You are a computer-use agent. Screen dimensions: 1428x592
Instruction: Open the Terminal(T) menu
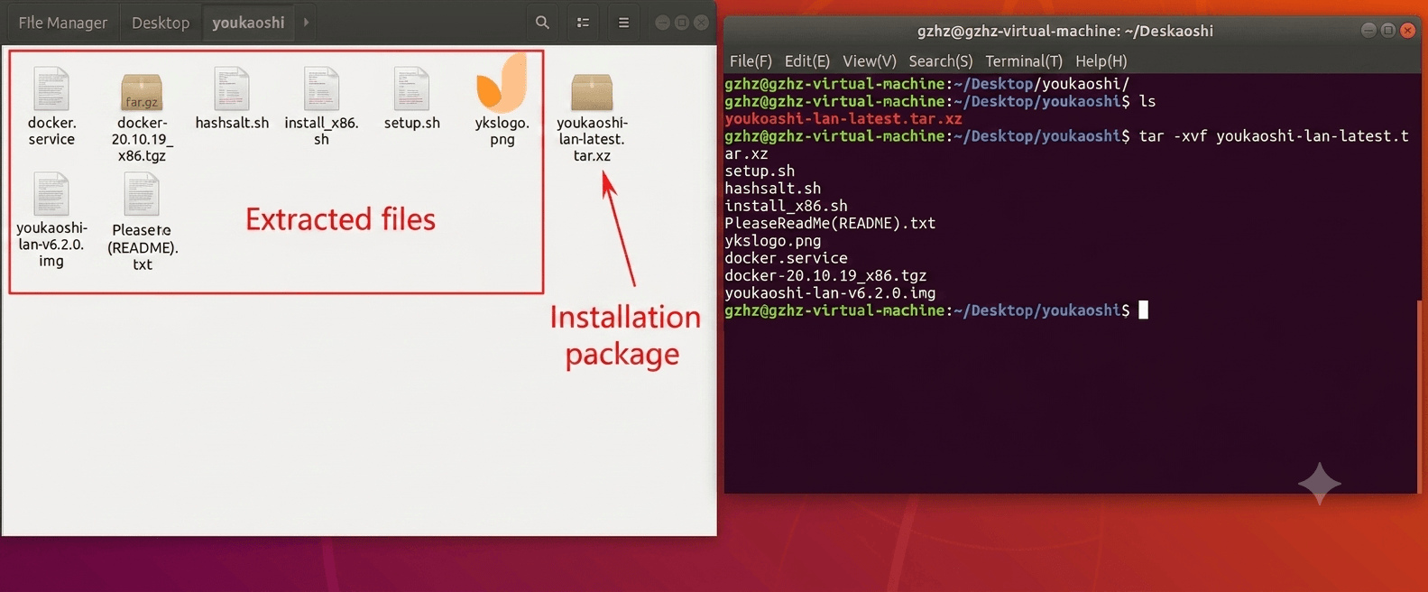[1024, 61]
